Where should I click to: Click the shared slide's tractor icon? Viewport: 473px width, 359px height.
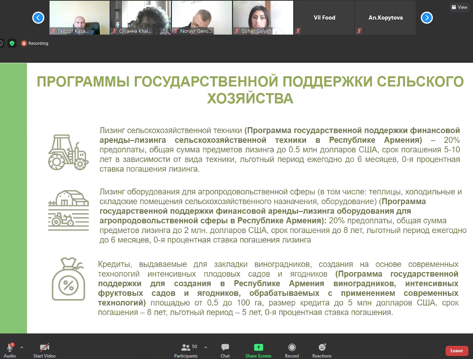pyautogui.click(x=68, y=151)
